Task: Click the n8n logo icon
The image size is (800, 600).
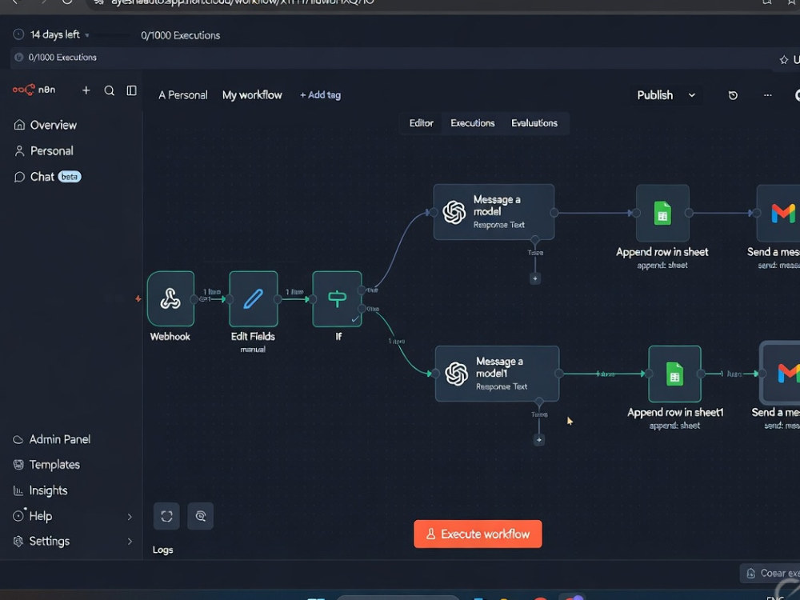Action: pyautogui.click(x=24, y=90)
